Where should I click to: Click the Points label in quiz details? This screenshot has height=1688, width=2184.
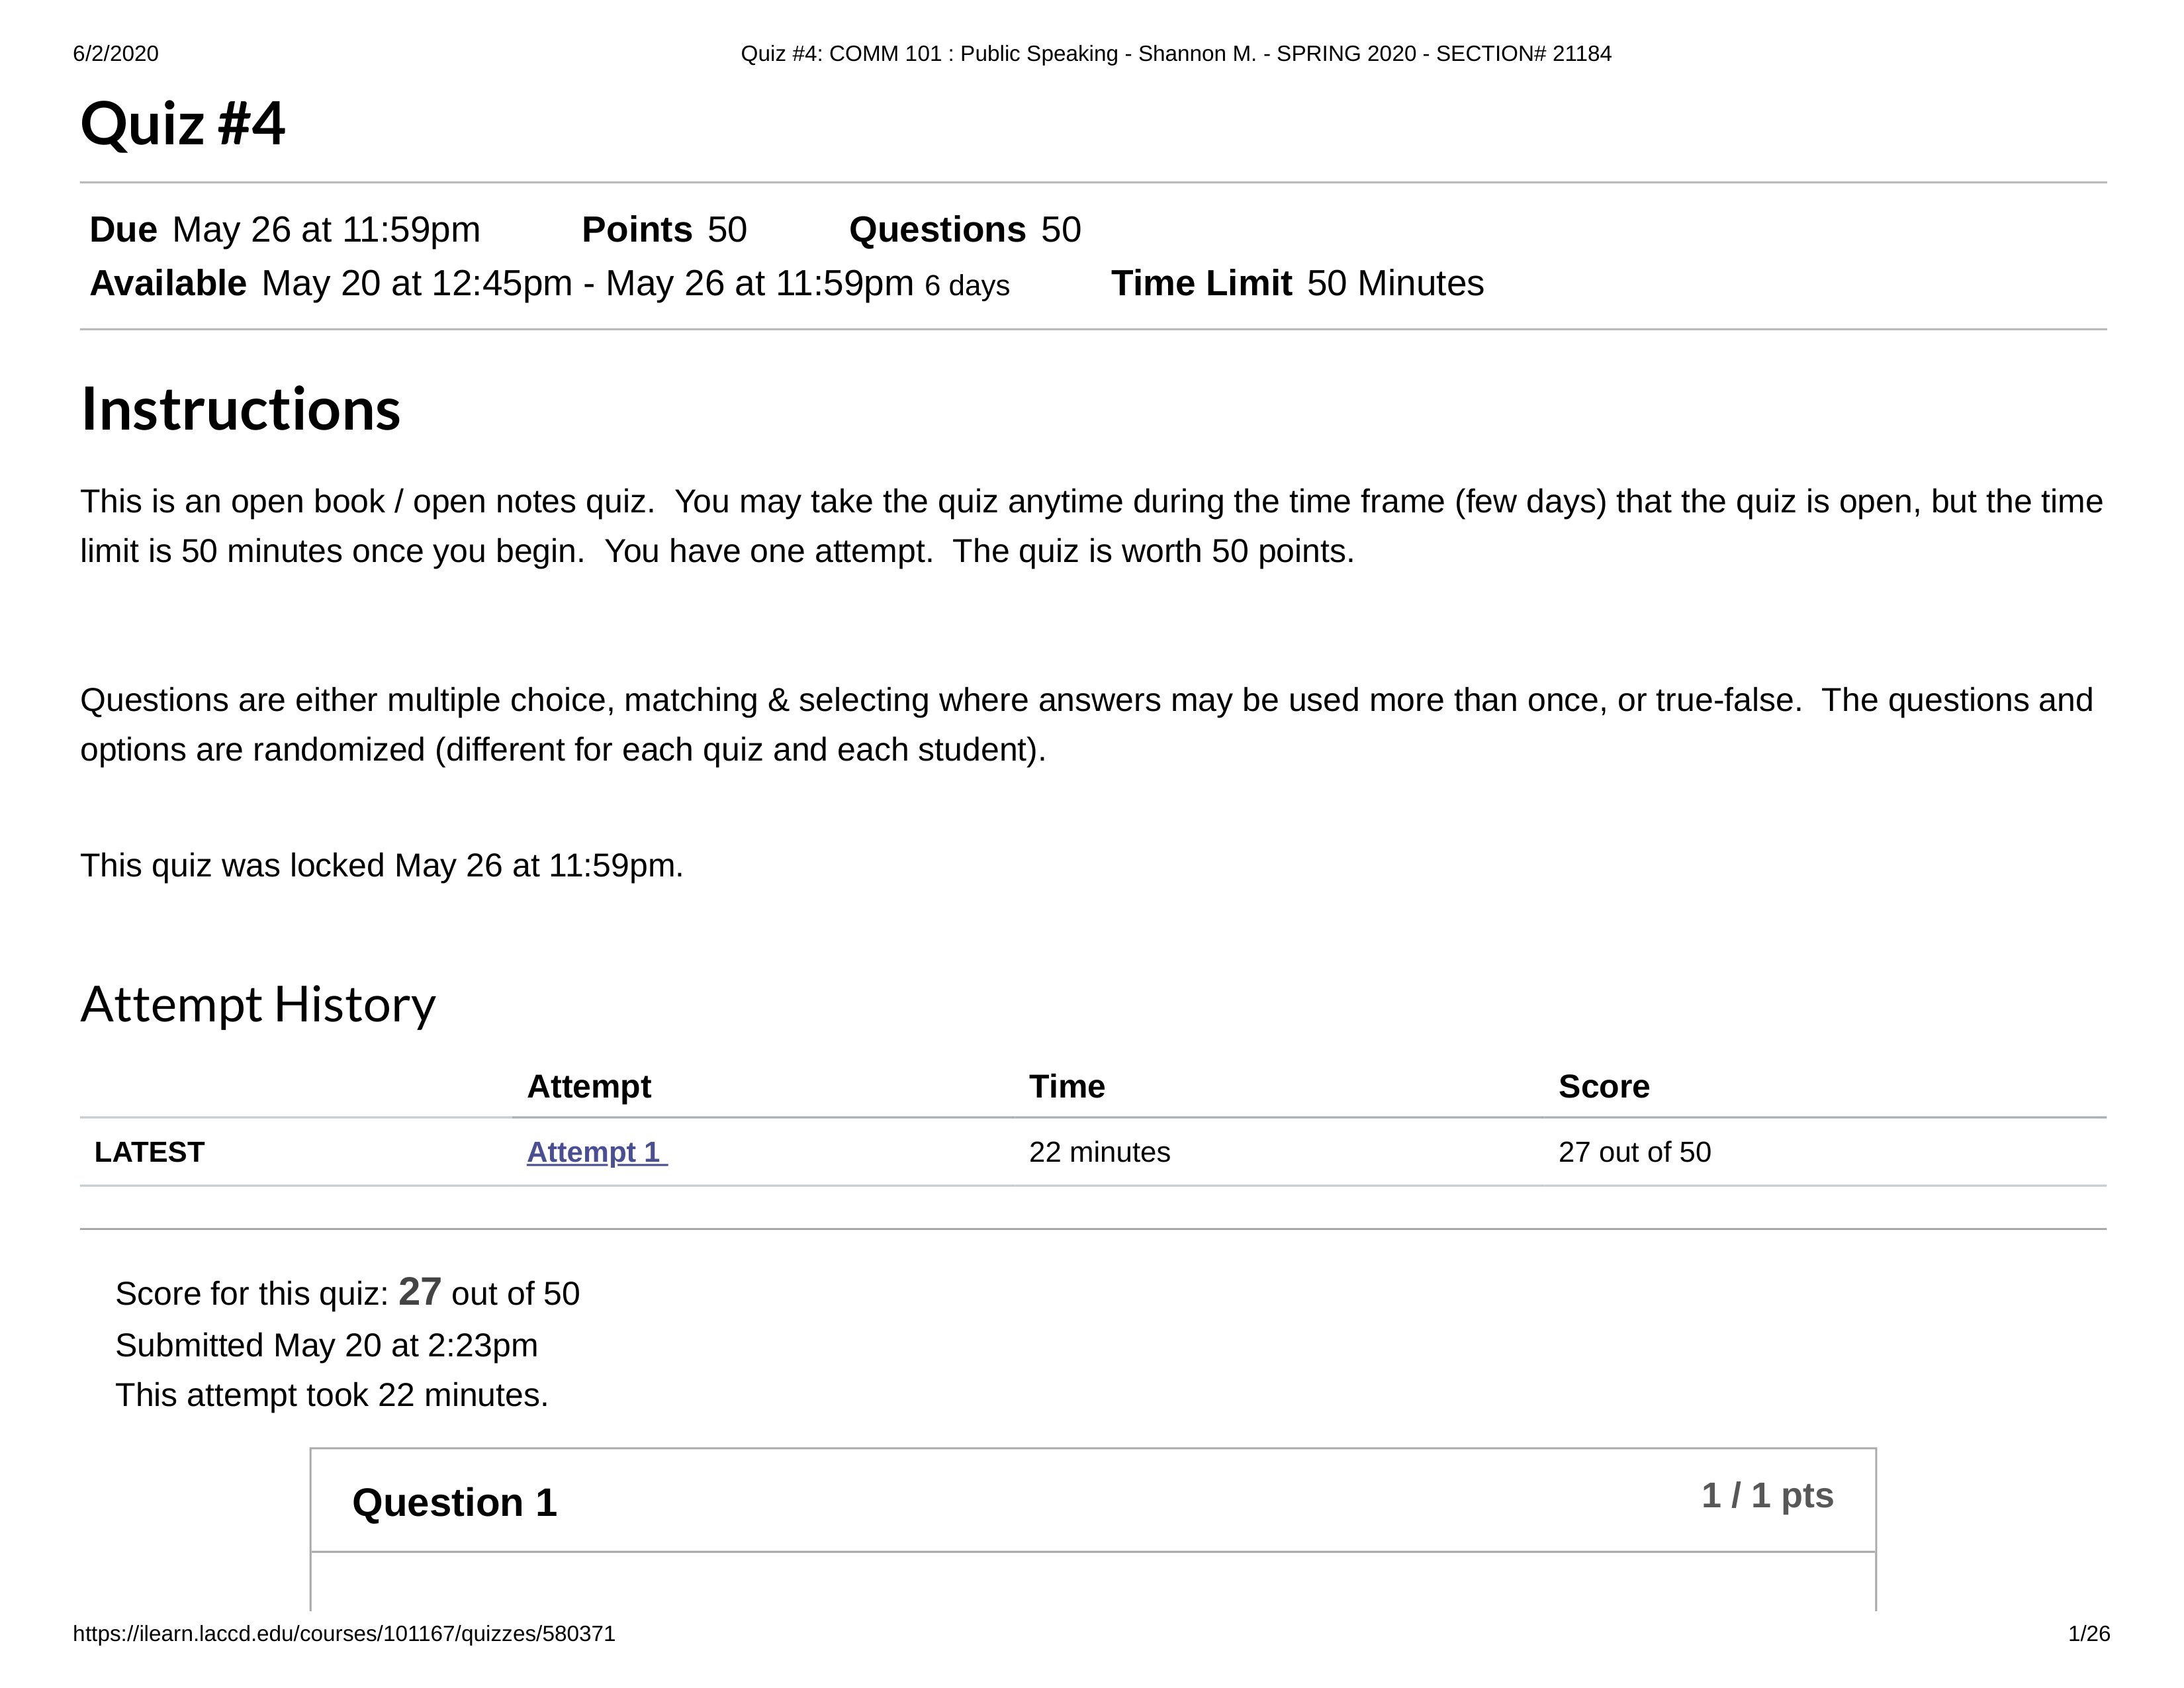(x=637, y=230)
